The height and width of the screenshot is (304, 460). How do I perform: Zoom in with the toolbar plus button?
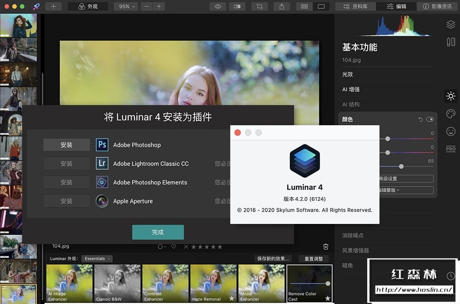pos(159,6)
